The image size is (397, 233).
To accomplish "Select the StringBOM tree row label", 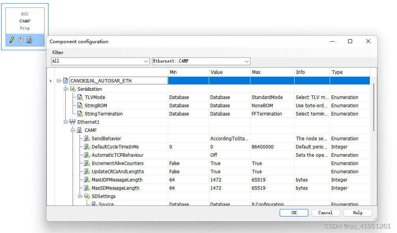I will coord(96,106).
